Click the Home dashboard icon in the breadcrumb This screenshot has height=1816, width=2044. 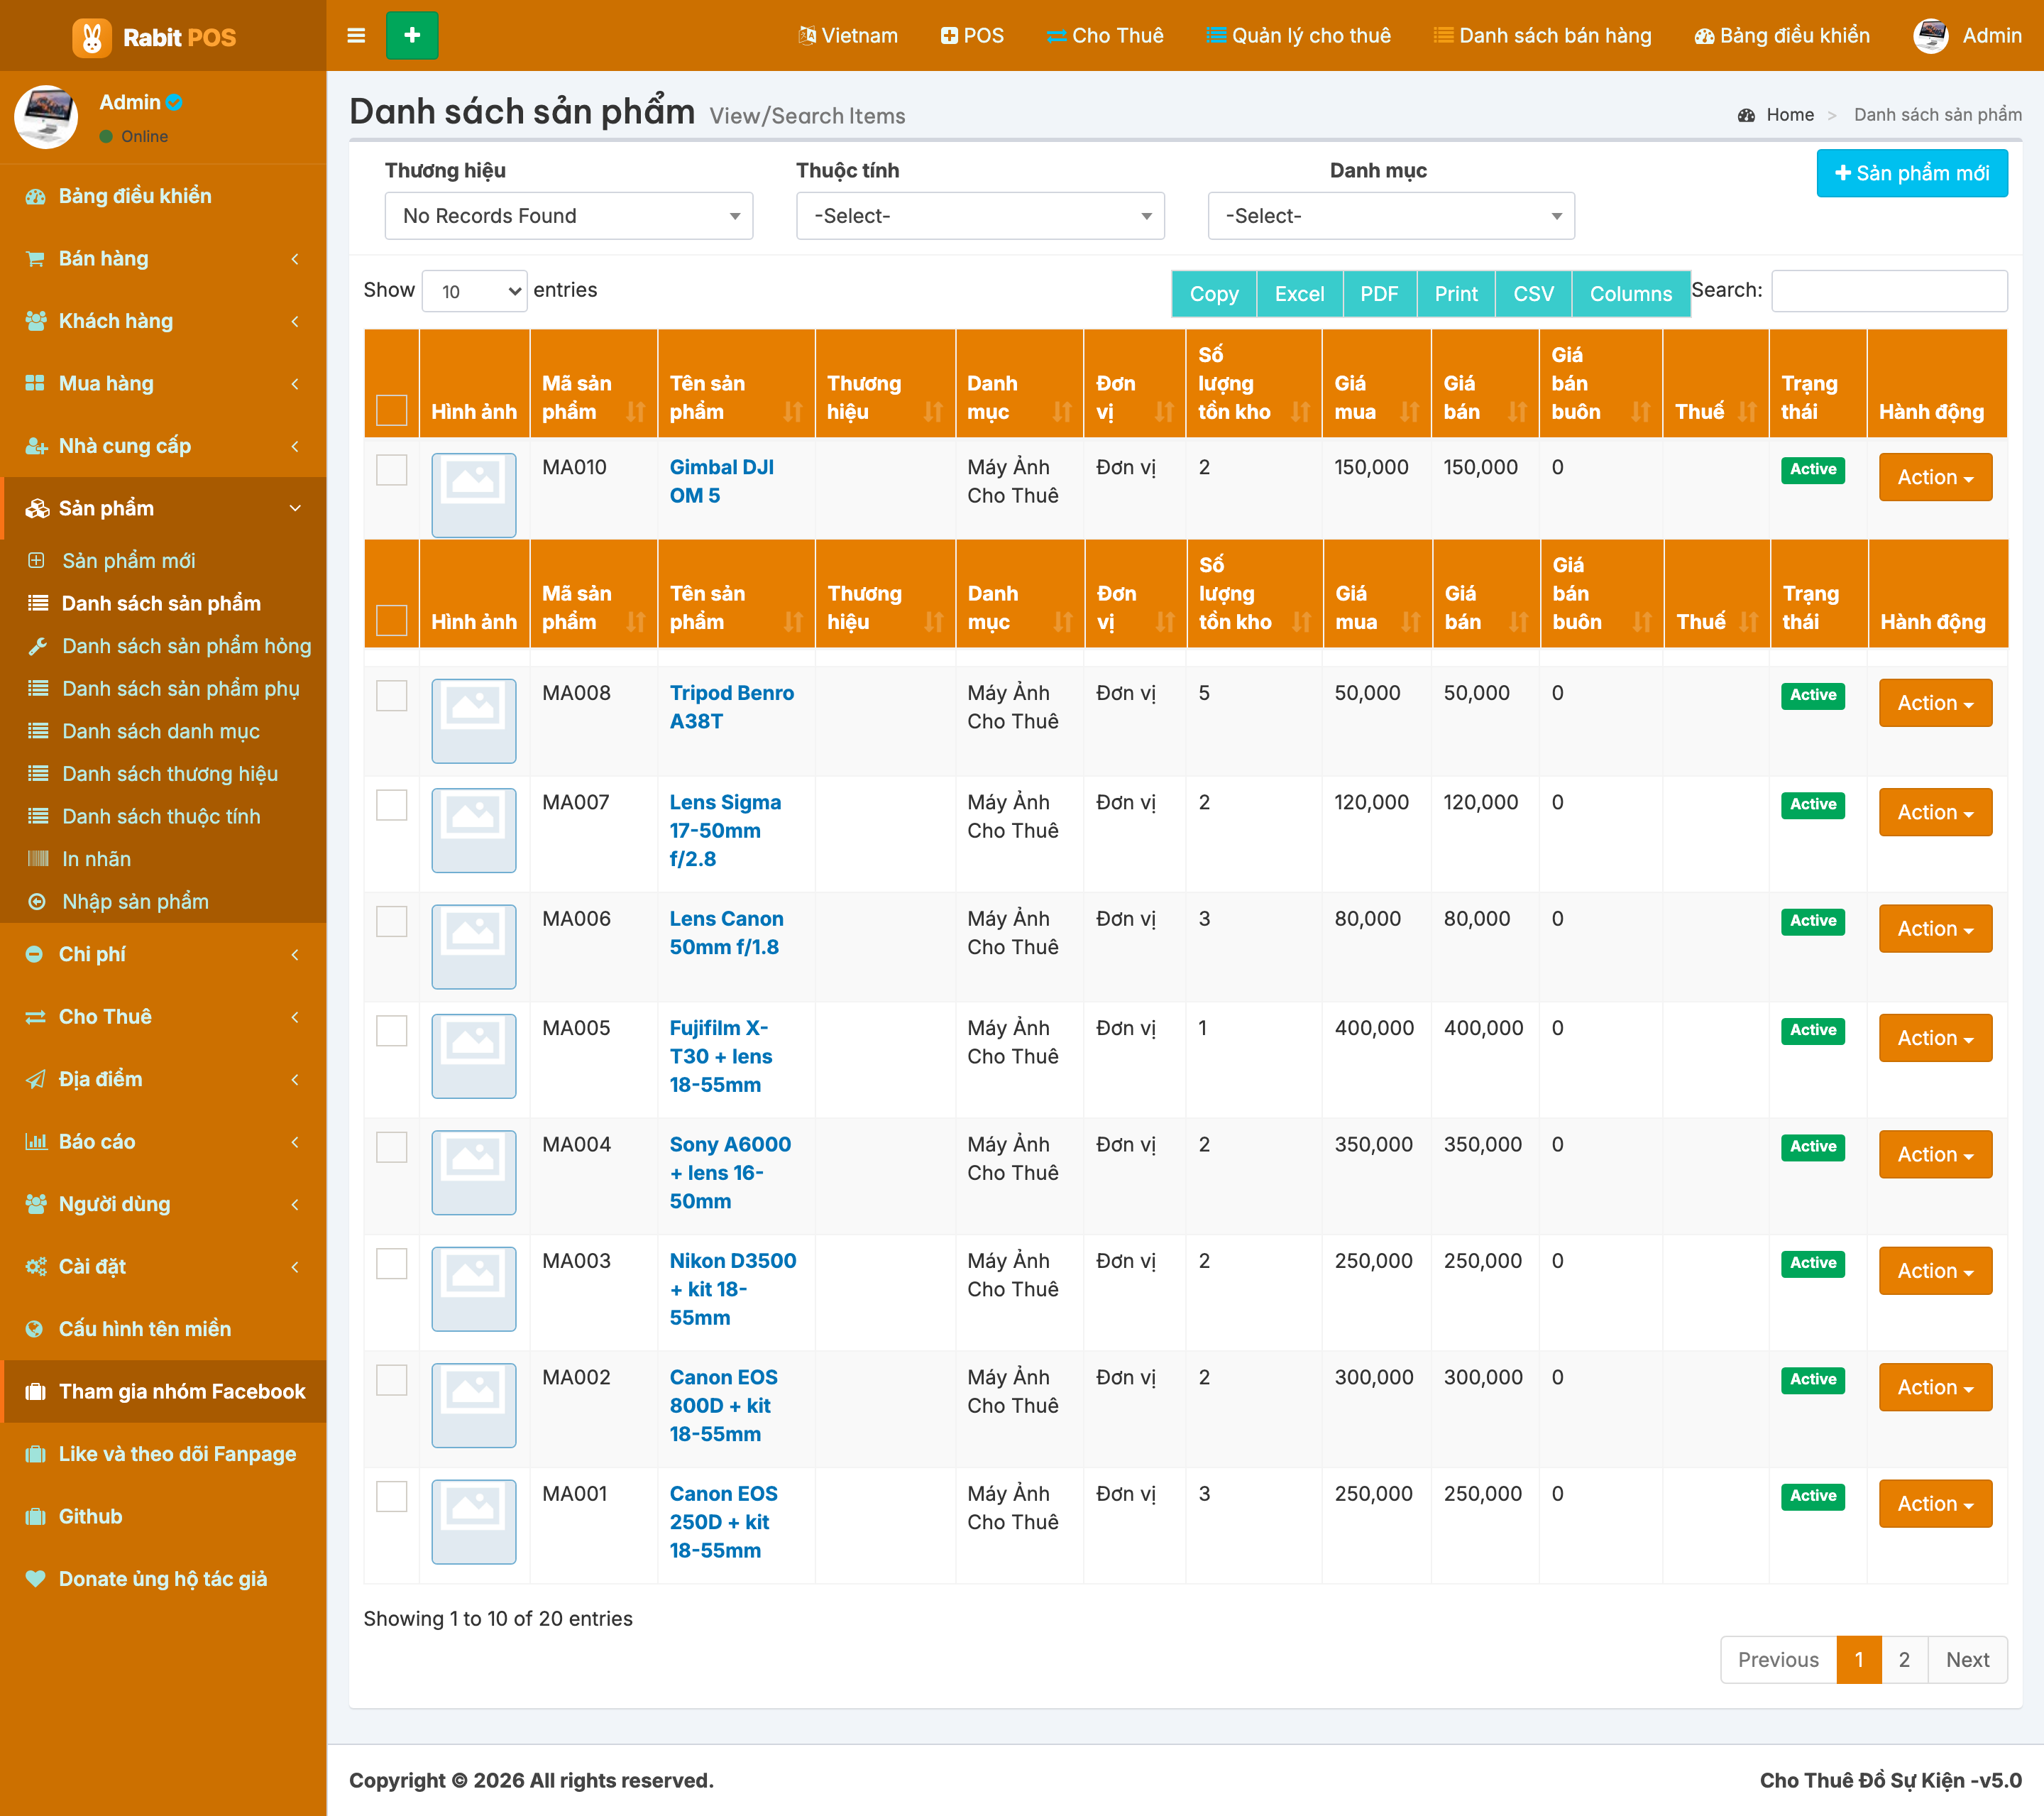[x=1746, y=115]
